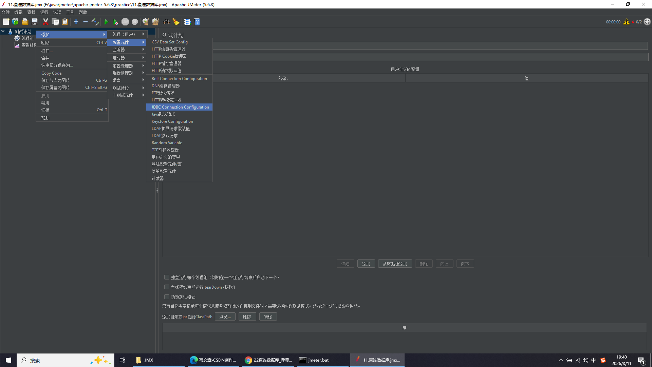Click the green Start test run icon
652x367 pixels.
coord(106,22)
